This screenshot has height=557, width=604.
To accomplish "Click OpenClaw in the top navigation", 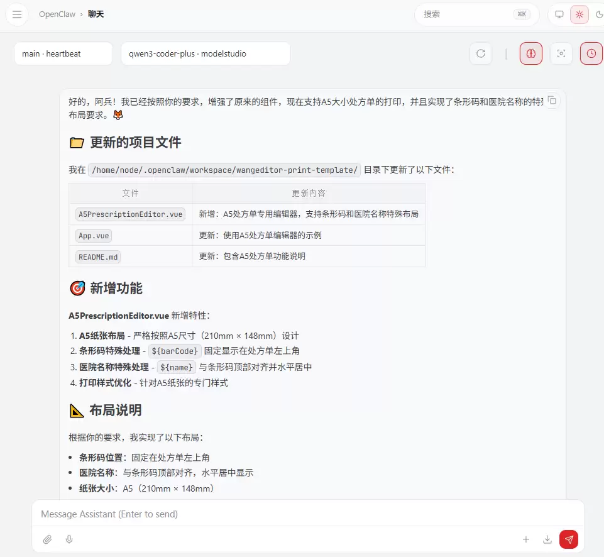I will (x=57, y=14).
